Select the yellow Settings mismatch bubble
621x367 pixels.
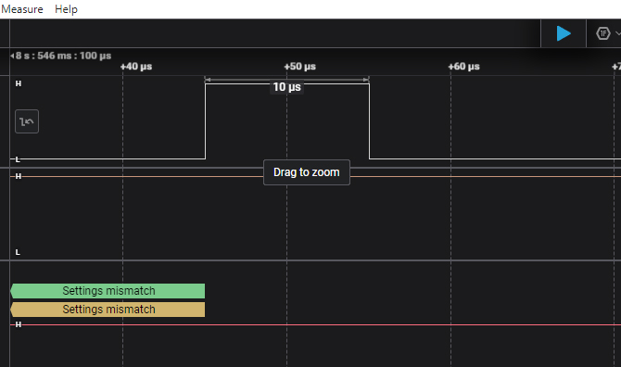[108, 310]
